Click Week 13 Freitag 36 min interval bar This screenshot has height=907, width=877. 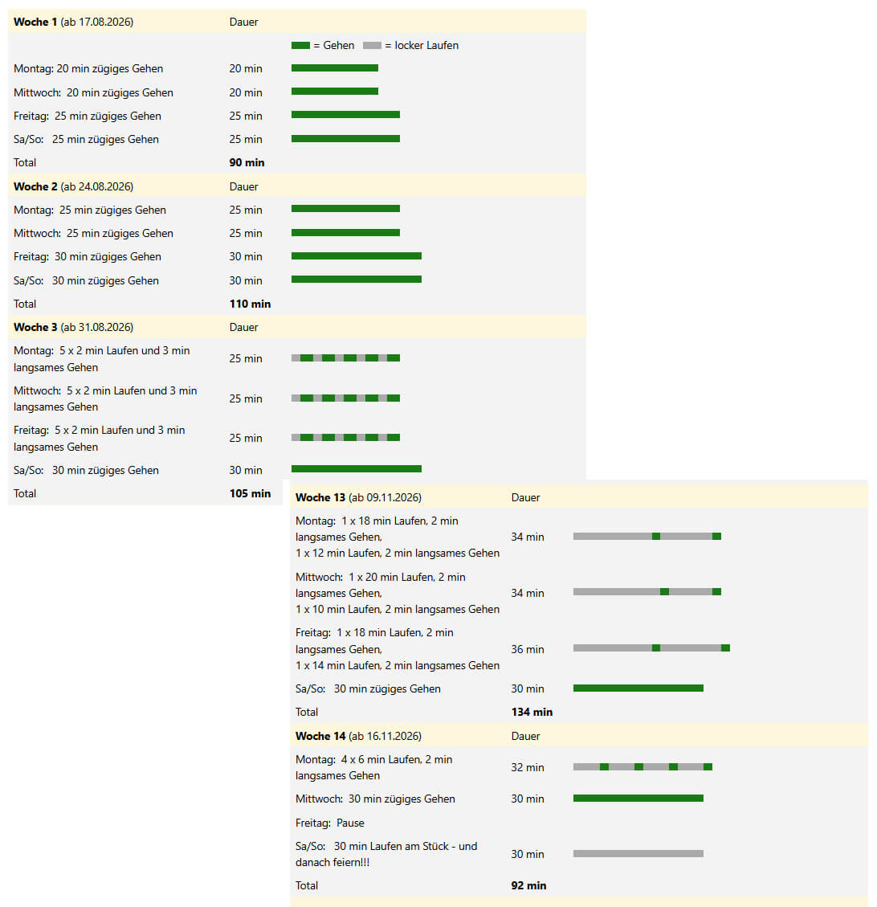[x=651, y=648]
